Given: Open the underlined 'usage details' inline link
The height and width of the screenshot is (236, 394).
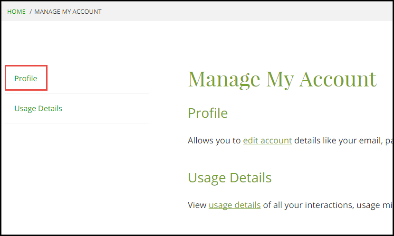Looking at the screenshot, I should click(x=234, y=205).
